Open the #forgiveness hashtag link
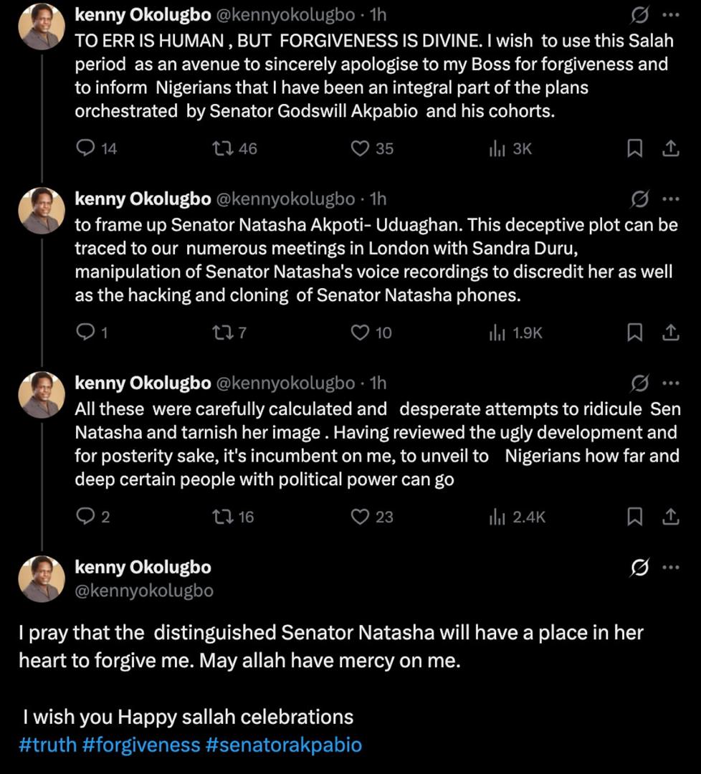Image resolution: width=701 pixels, height=774 pixels. 141,745
